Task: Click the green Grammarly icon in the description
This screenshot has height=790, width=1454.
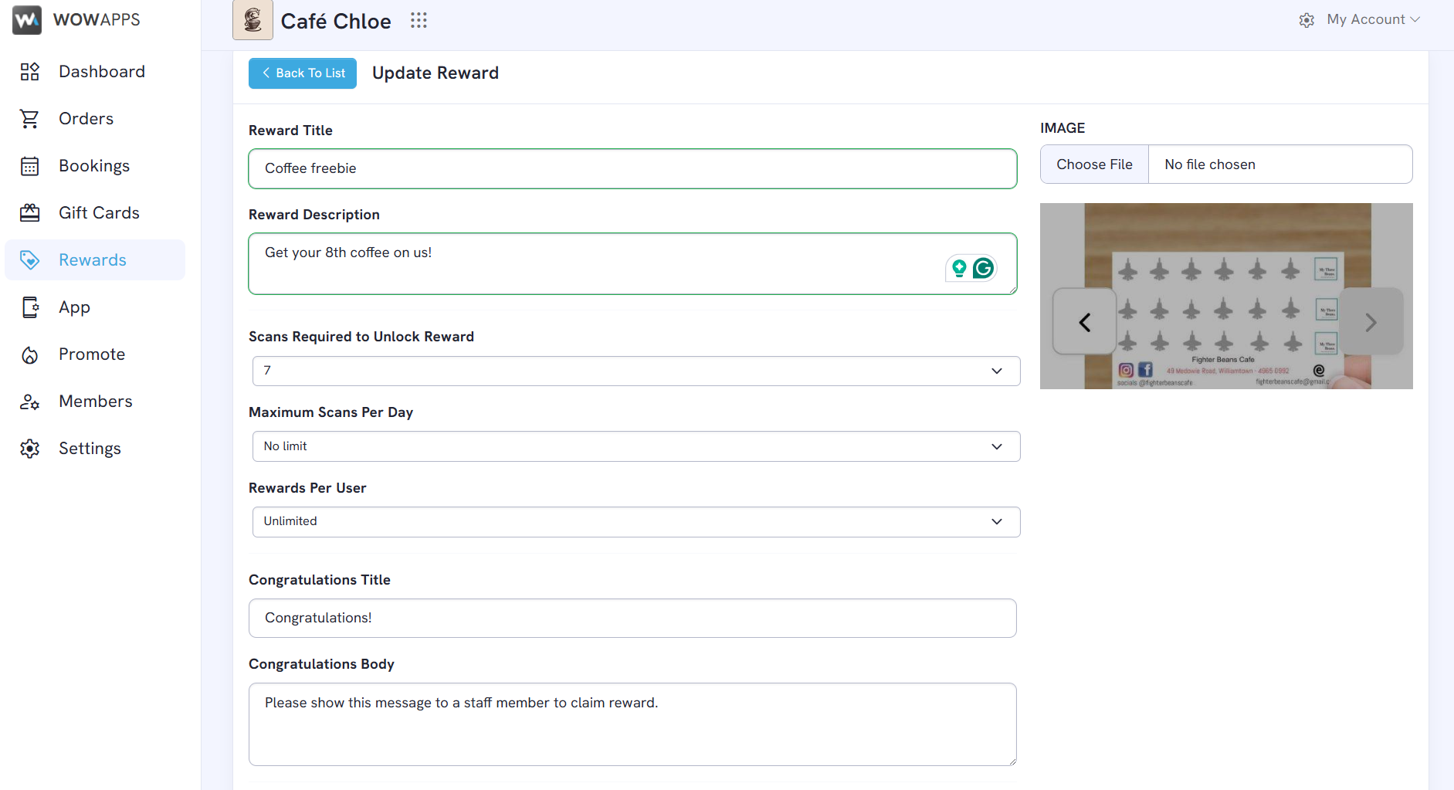Action: (x=983, y=268)
